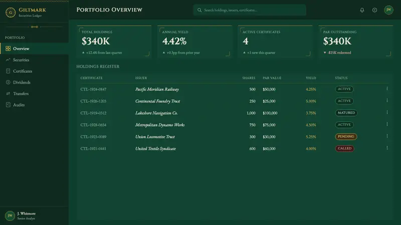Open row menu for Lakeshore Navigation Co.

pyautogui.click(x=387, y=112)
